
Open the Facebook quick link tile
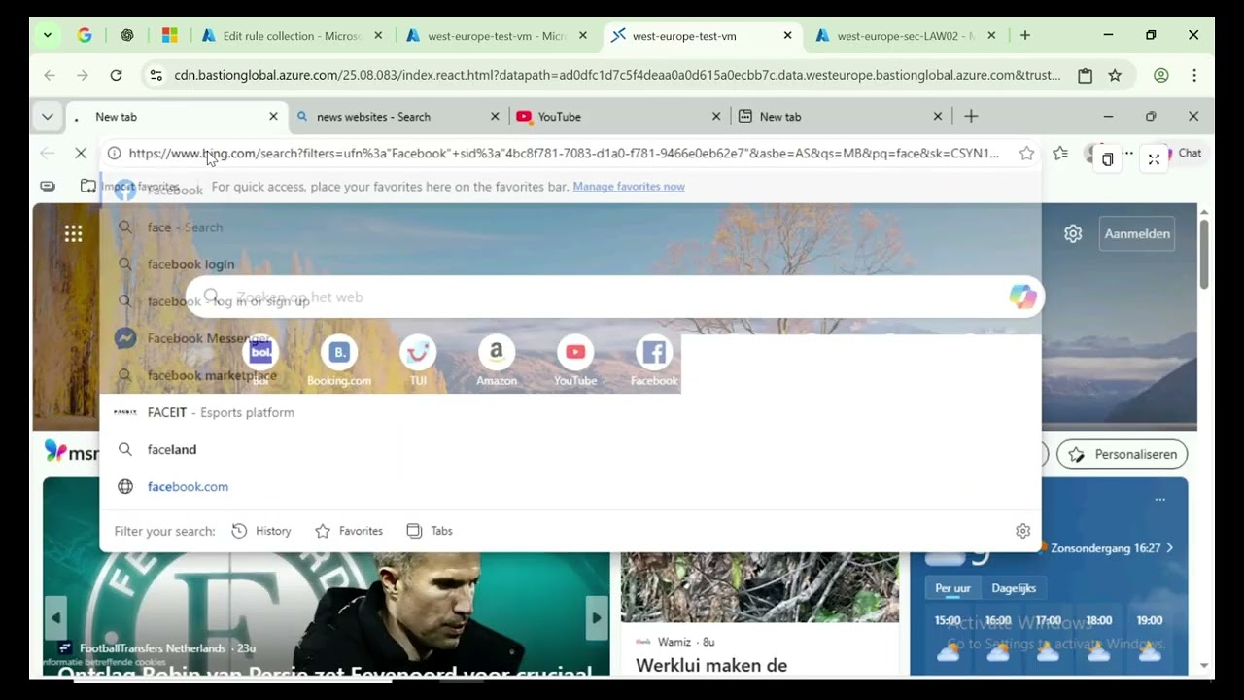(x=654, y=362)
